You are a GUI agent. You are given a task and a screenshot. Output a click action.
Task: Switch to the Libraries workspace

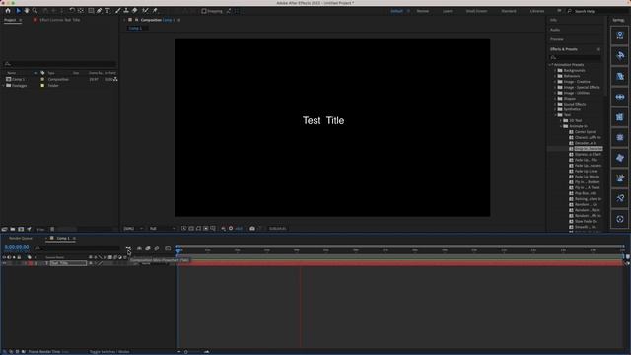(x=537, y=11)
